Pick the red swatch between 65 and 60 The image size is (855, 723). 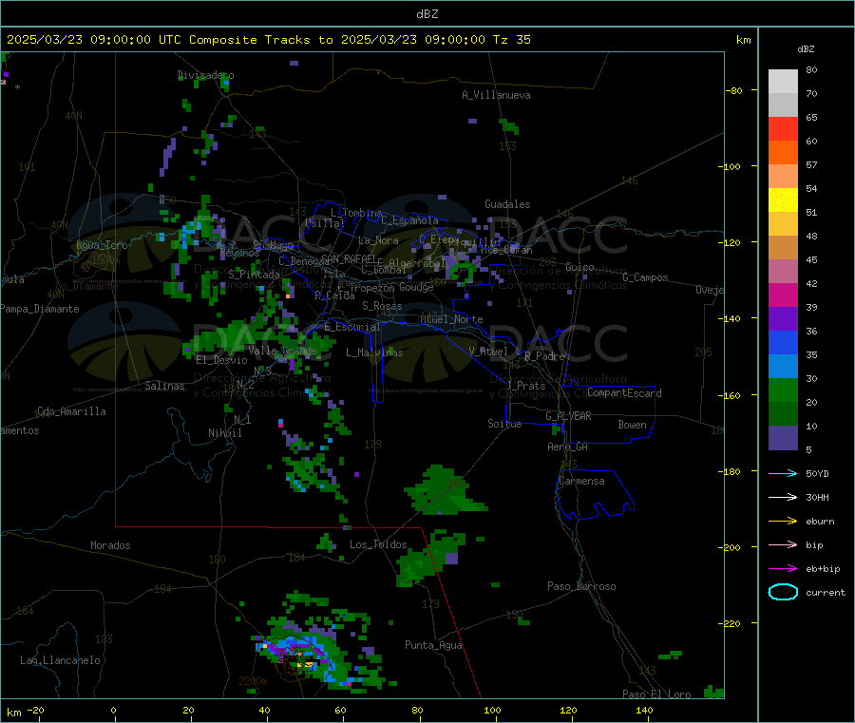click(x=783, y=128)
